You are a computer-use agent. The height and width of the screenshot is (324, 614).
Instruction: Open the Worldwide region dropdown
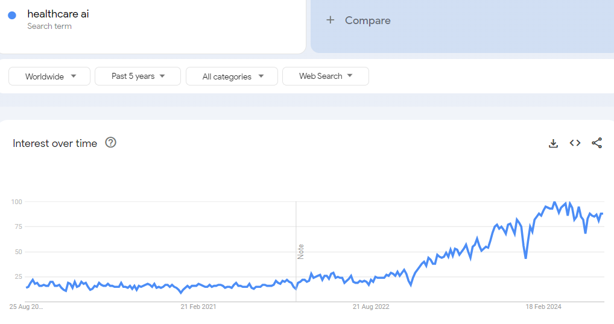(x=49, y=76)
